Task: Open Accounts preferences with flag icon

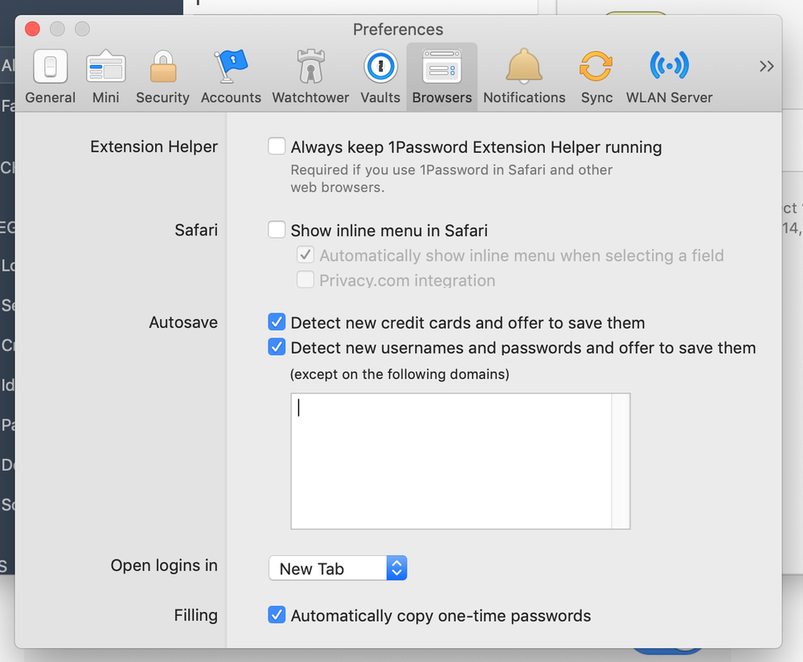Action: (231, 77)
